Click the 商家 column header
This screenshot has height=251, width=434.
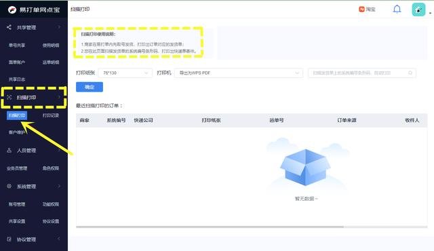84,120
